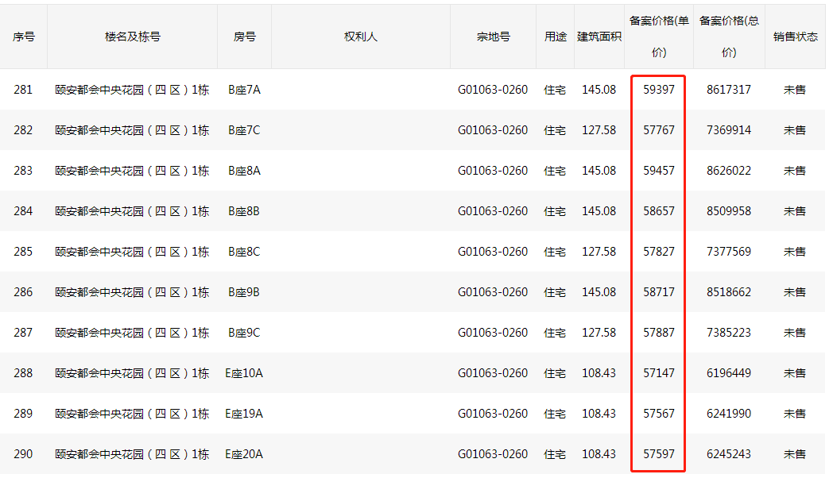
Task: Click 未售 status in row 286
Action: pos(796,291)
